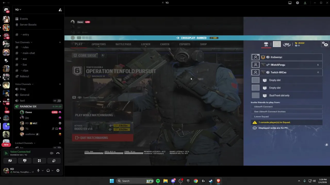Select user Davee in voice list

(x=41, y=112)
